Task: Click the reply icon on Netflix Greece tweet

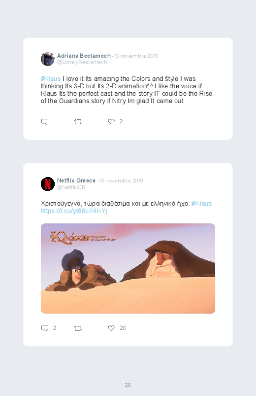Action: (45, 328)
